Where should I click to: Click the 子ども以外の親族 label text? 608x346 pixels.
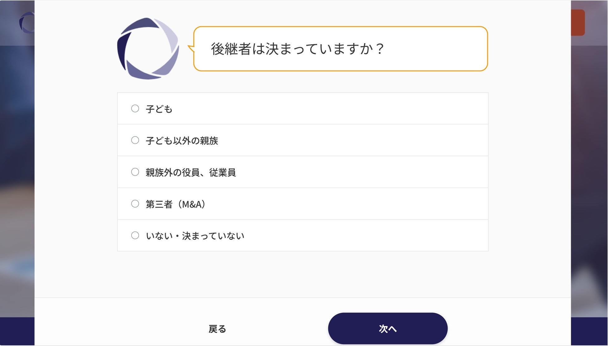click(182, 141)
